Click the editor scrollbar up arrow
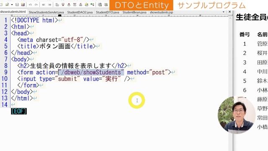Image resolution: width=268 pixels, height=151 pixels. coord(230,18)
